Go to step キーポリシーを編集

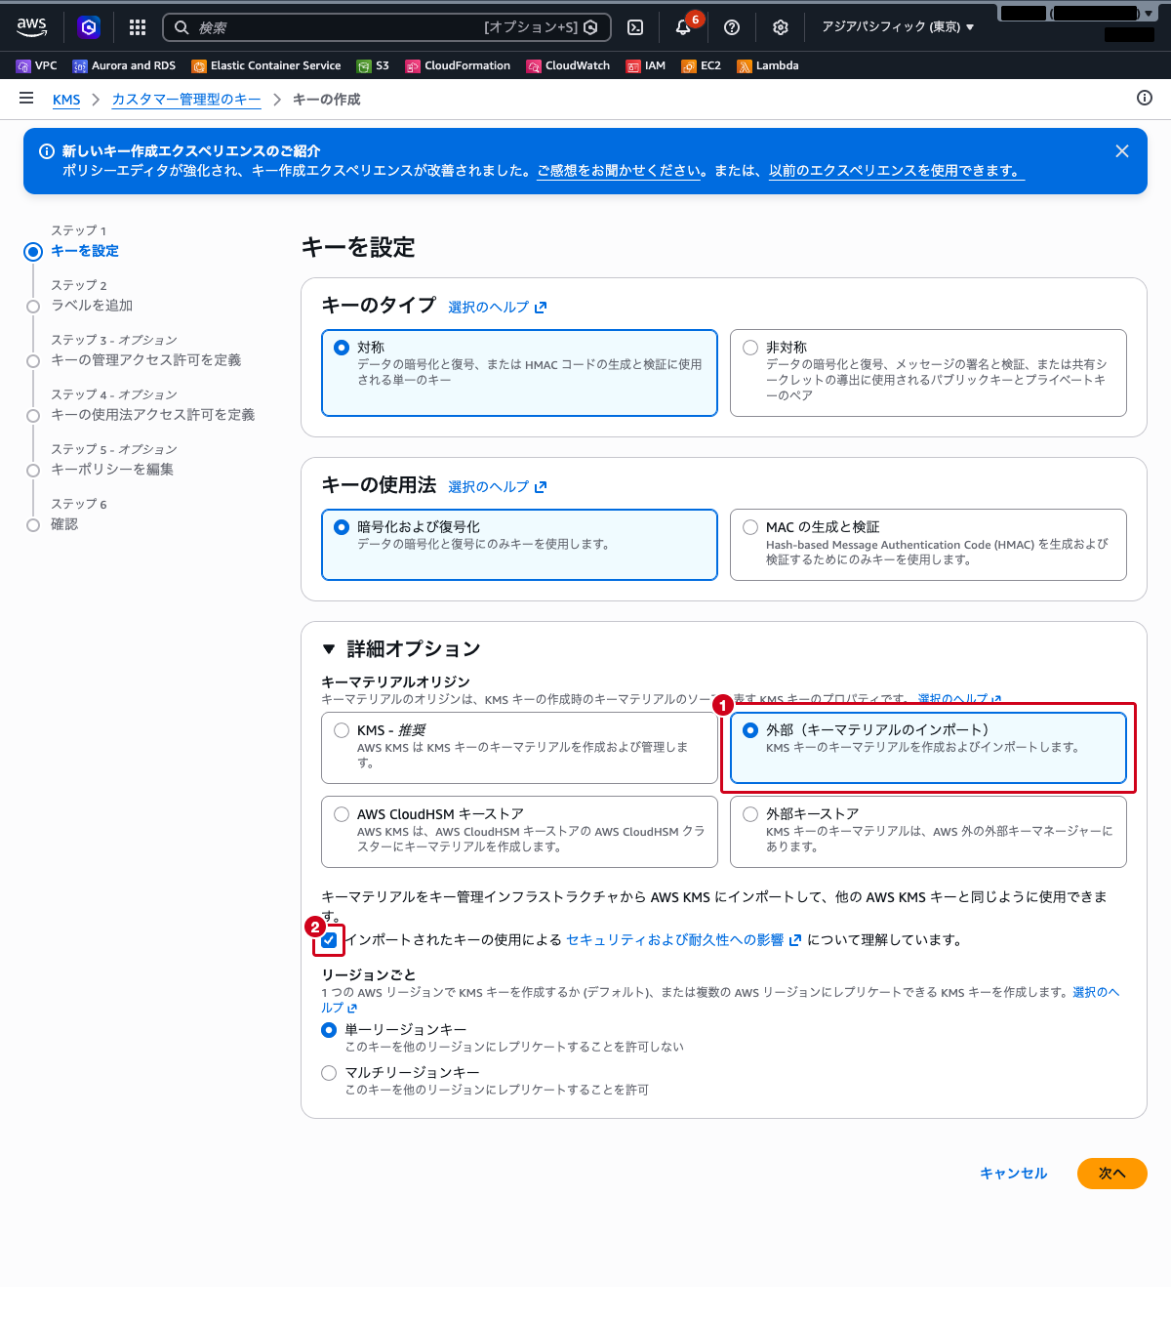point(112,470)
